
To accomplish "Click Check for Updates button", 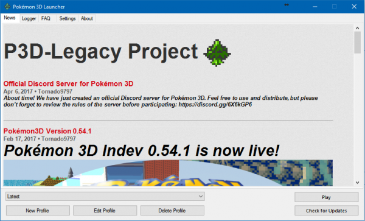I will click(326, 211).
